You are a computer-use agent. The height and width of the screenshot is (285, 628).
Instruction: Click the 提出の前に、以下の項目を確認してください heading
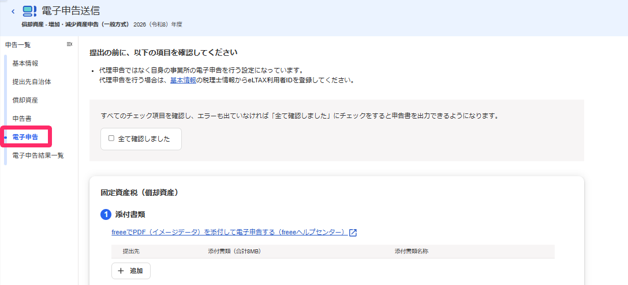tap(163, 53)
